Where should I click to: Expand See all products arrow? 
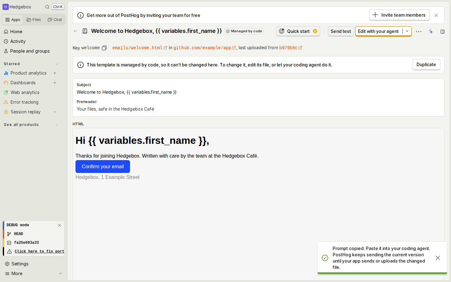tap(57, 125)
